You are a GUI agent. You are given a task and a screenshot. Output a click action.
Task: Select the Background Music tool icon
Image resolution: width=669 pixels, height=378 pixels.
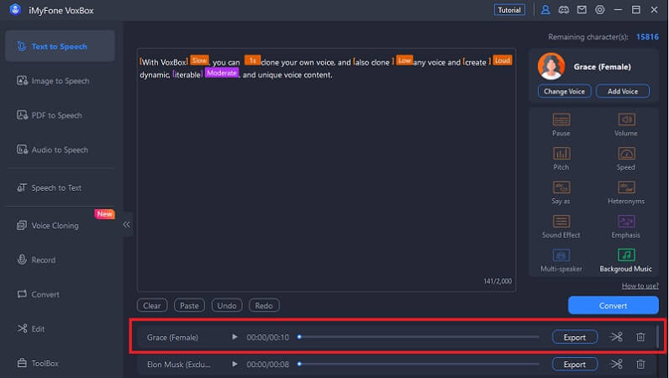pos(626,255)
